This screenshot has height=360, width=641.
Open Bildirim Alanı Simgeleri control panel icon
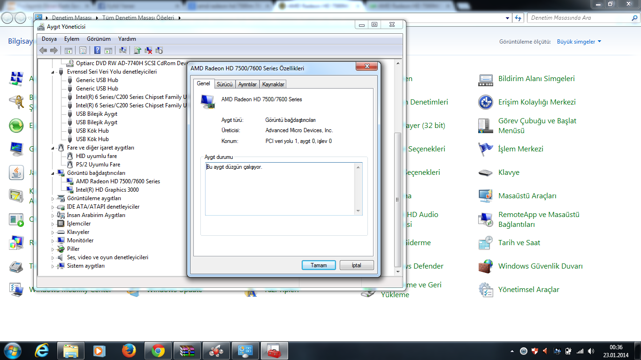[x=486, y=79]
